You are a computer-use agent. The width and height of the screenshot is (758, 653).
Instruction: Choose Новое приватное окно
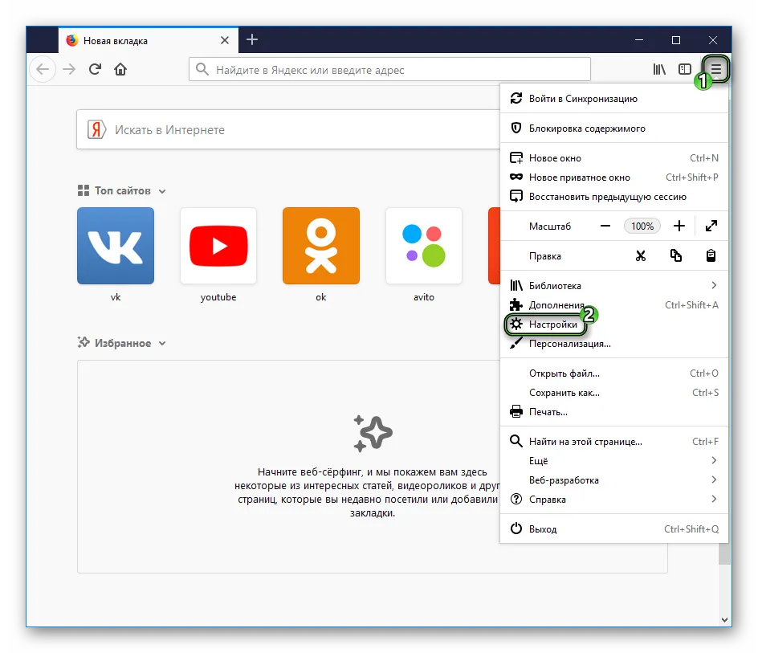pos(614,178)
